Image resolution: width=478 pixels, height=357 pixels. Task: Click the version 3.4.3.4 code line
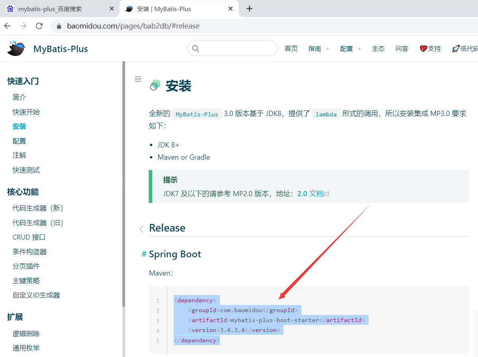pos(234,330)
